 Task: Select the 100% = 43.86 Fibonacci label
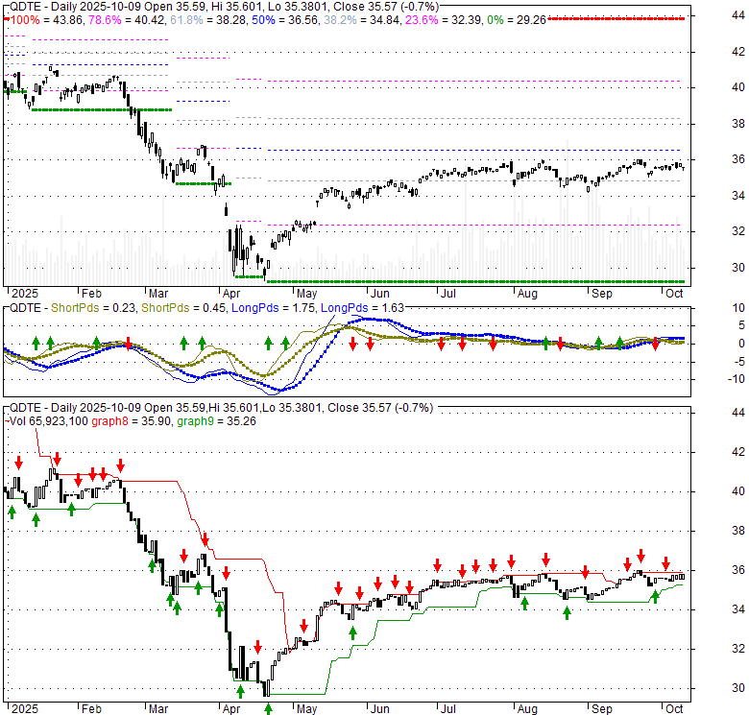pyautogui.click(x=43, y=19)
